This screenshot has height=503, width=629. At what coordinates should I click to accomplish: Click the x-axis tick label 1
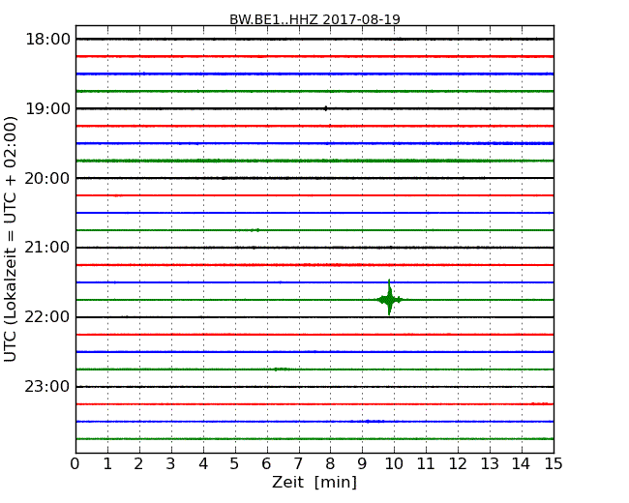tap(107, 463)
